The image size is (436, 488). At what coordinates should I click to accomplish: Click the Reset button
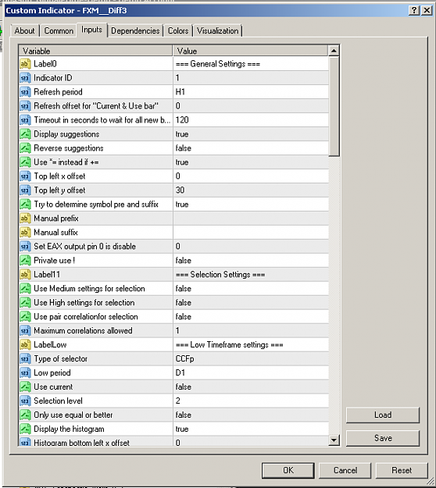pos(402,470)
